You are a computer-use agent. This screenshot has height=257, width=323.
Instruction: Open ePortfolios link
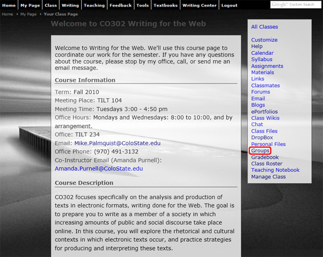[x=264, y=112]
